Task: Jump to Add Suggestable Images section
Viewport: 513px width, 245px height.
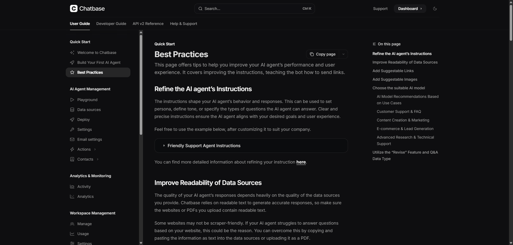Action: (395, 79)
